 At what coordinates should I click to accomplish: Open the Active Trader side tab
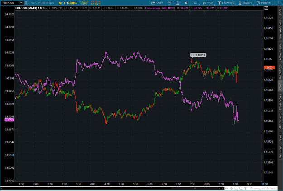click(x=280, y=52)
